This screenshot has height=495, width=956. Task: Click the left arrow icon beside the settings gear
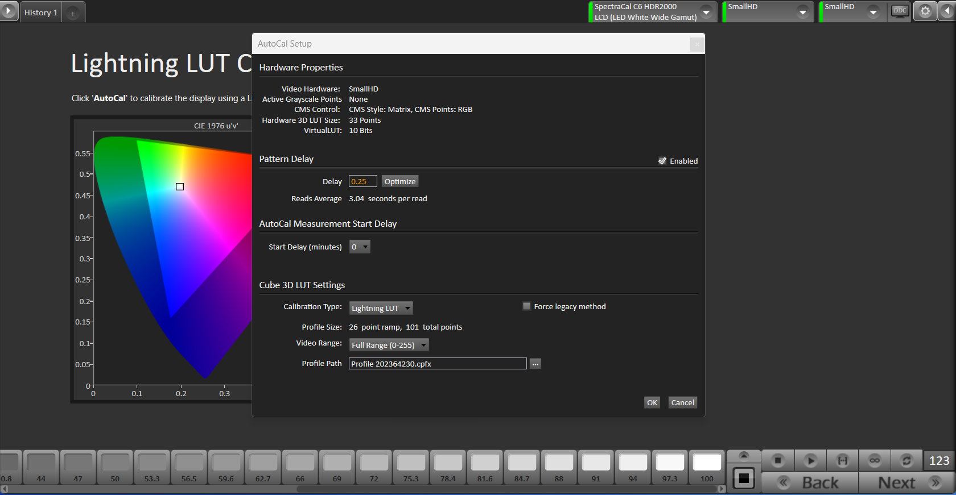click(947, 11)
